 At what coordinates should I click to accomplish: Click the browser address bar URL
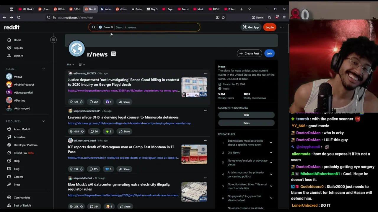(75, 18)
